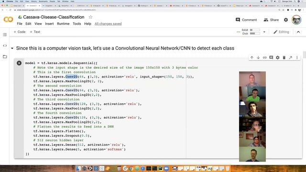Click the line tf.keras.layers.Dropout(0.5)
Image resolution: width=306 pixels, height=172 pixels.
(x=63, y=136)
